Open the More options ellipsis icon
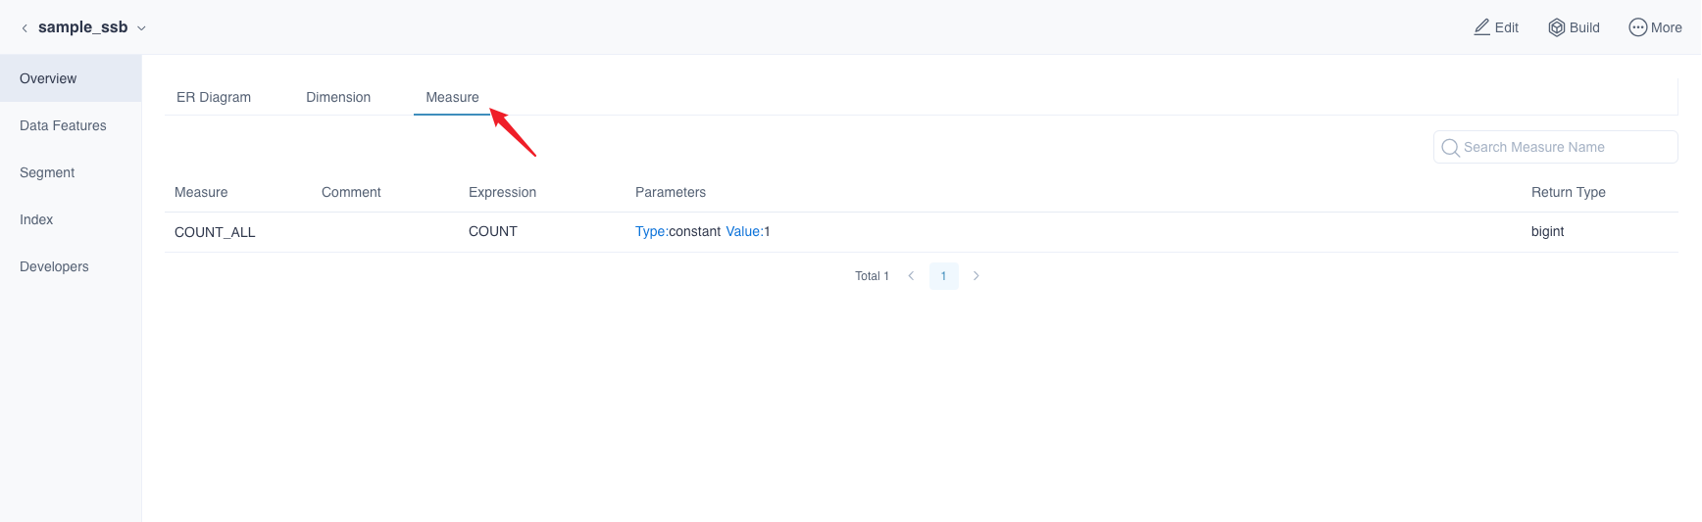 click(1637, 27)
